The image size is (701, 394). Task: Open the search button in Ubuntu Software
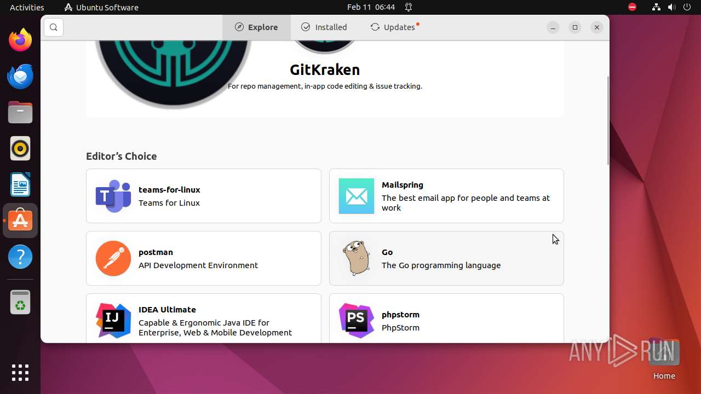click(x=54, y=27)
